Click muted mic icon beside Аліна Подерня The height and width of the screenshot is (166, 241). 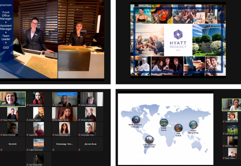(27, 120)
